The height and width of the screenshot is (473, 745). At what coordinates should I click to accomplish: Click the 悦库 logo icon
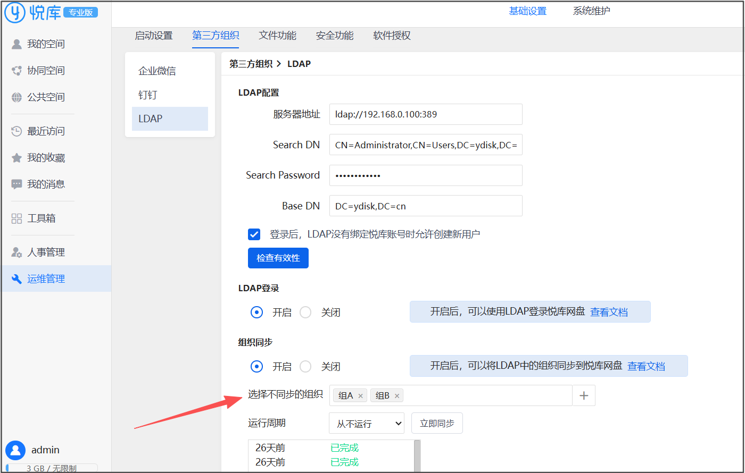[x=15, y=13]
